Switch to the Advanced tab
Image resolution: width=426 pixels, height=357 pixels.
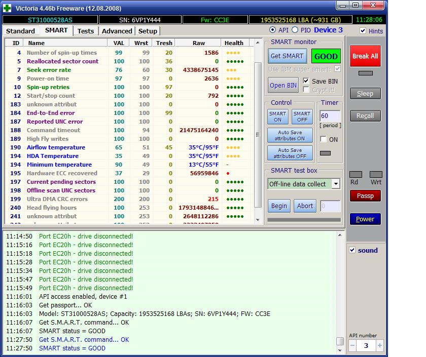click(117, 31)
